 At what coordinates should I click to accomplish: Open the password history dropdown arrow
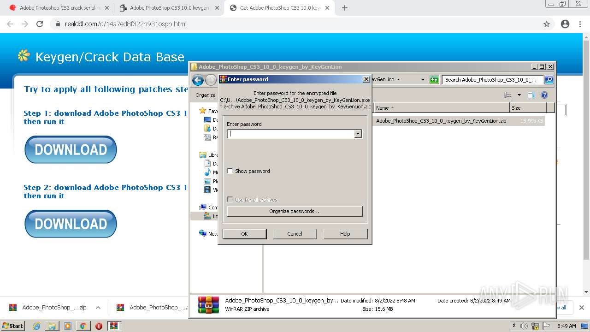(x=358, y=134)
